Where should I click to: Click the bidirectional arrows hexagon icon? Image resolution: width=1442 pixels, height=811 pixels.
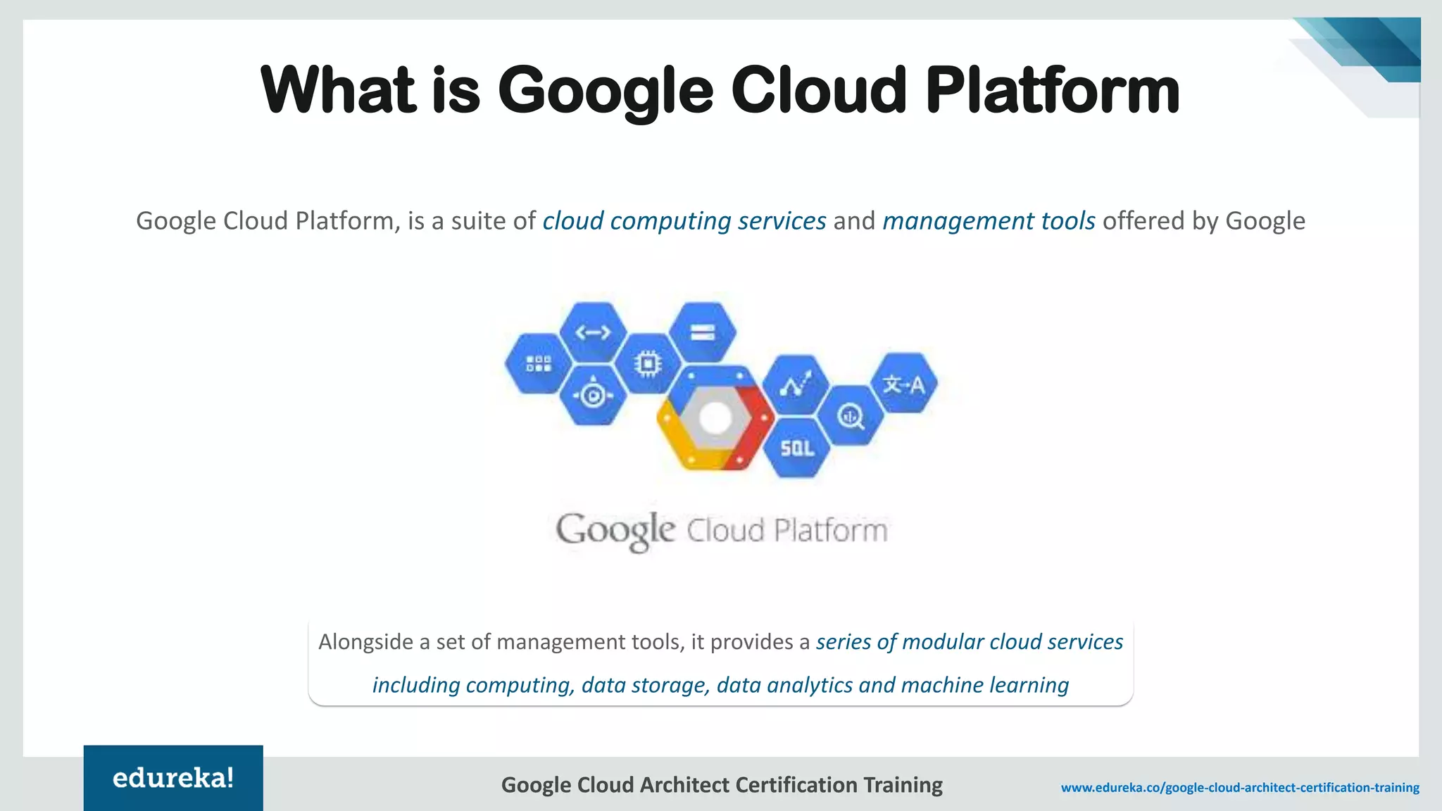click(x=593, y=332)
